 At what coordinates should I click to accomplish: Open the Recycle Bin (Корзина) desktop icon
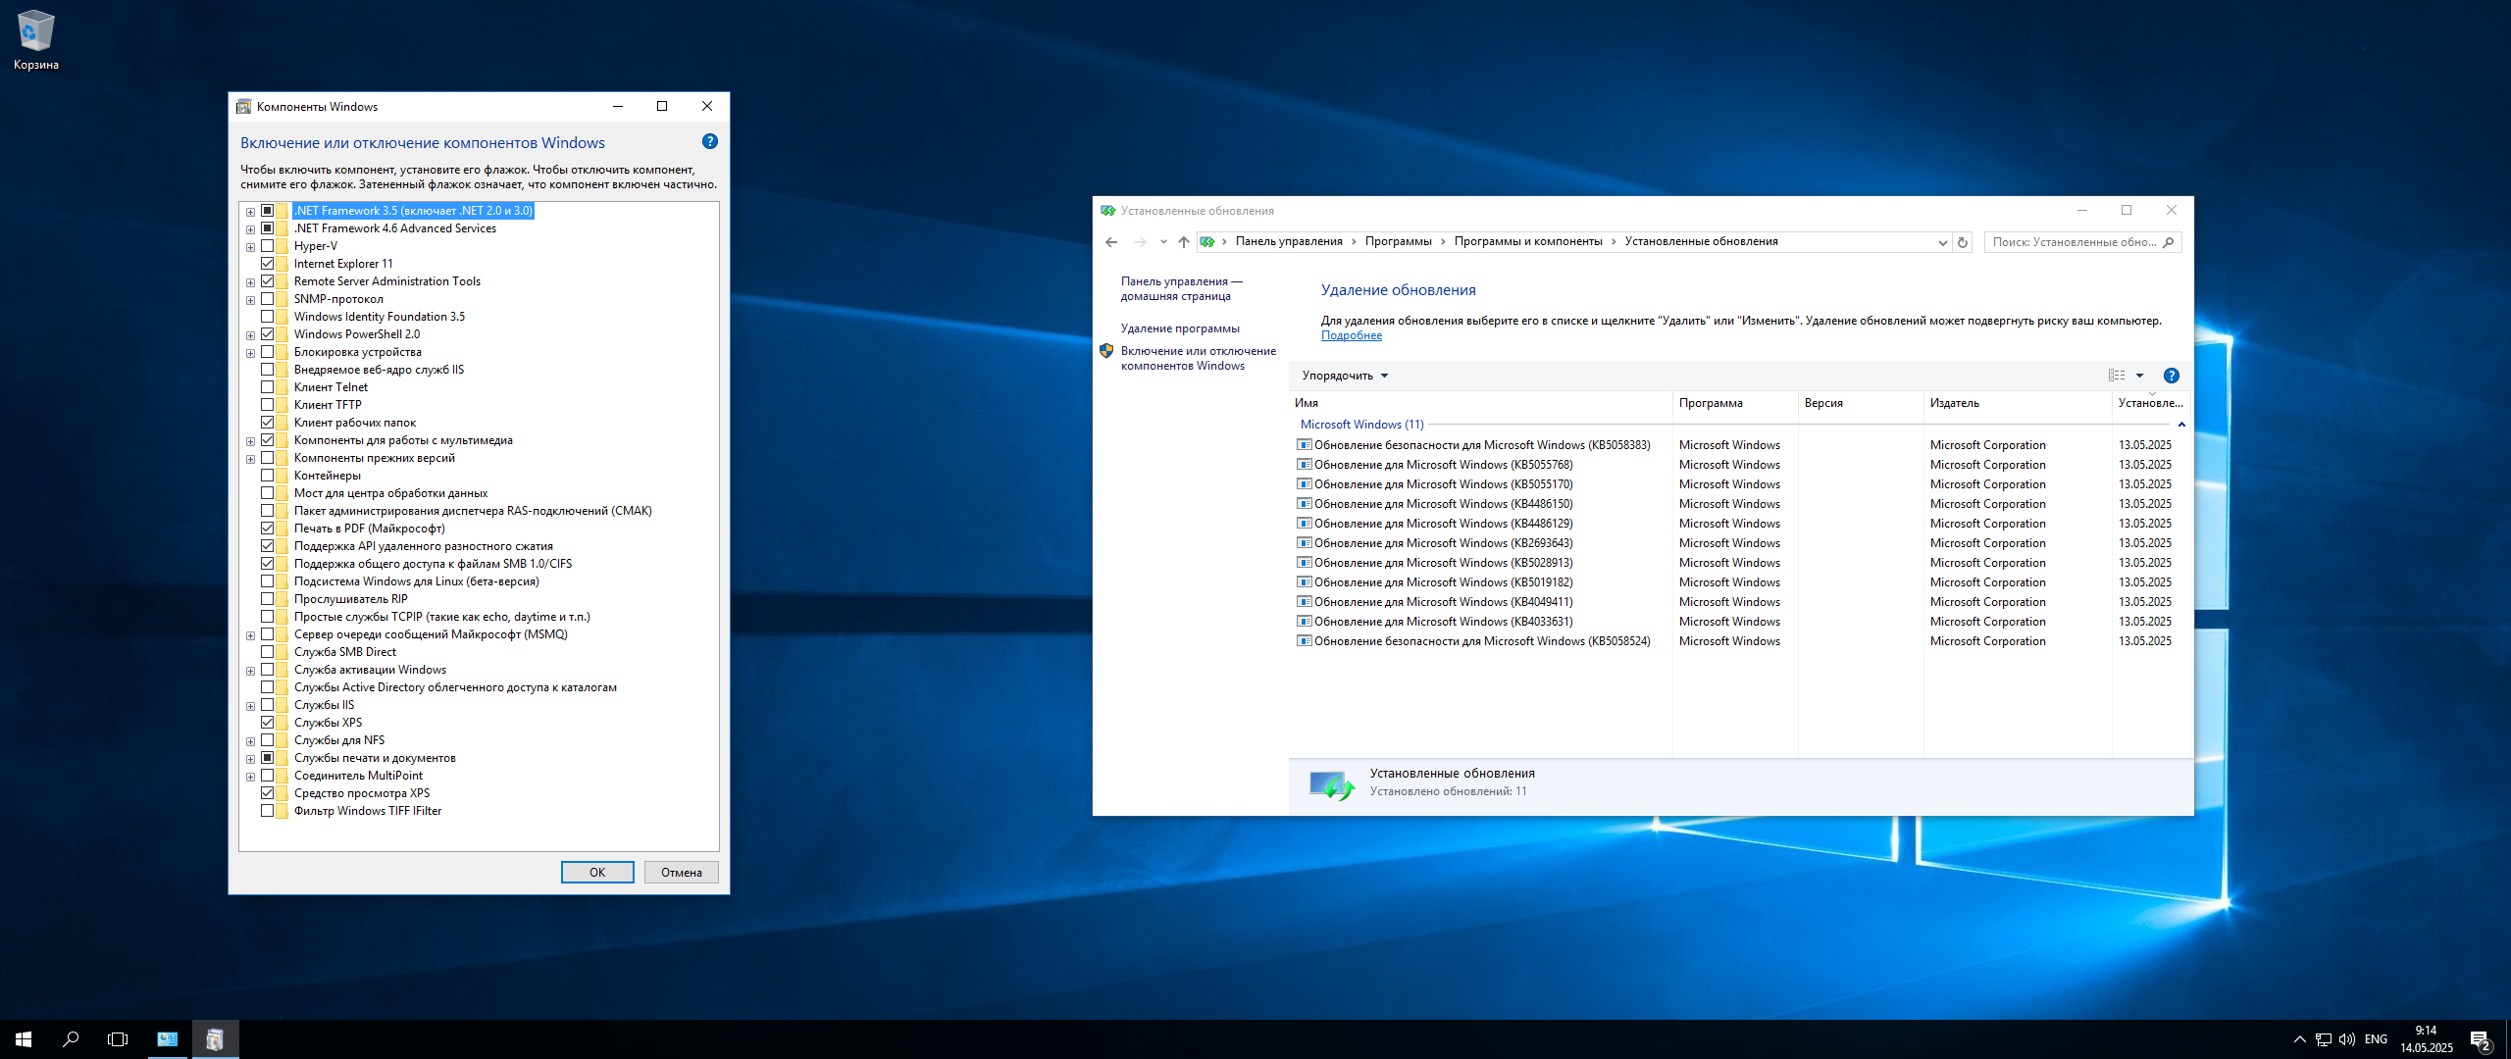[x=35, y=39]
